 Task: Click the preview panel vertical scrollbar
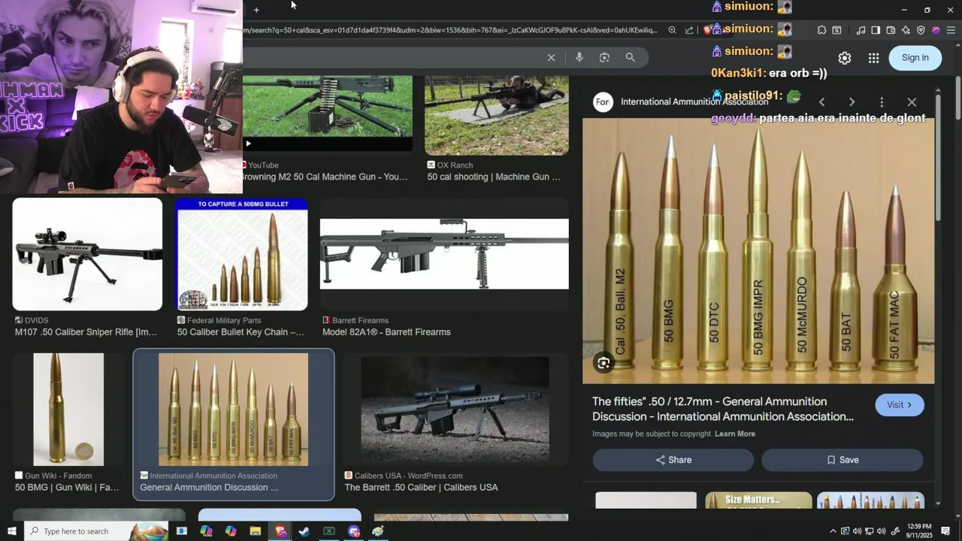[938, 158]
